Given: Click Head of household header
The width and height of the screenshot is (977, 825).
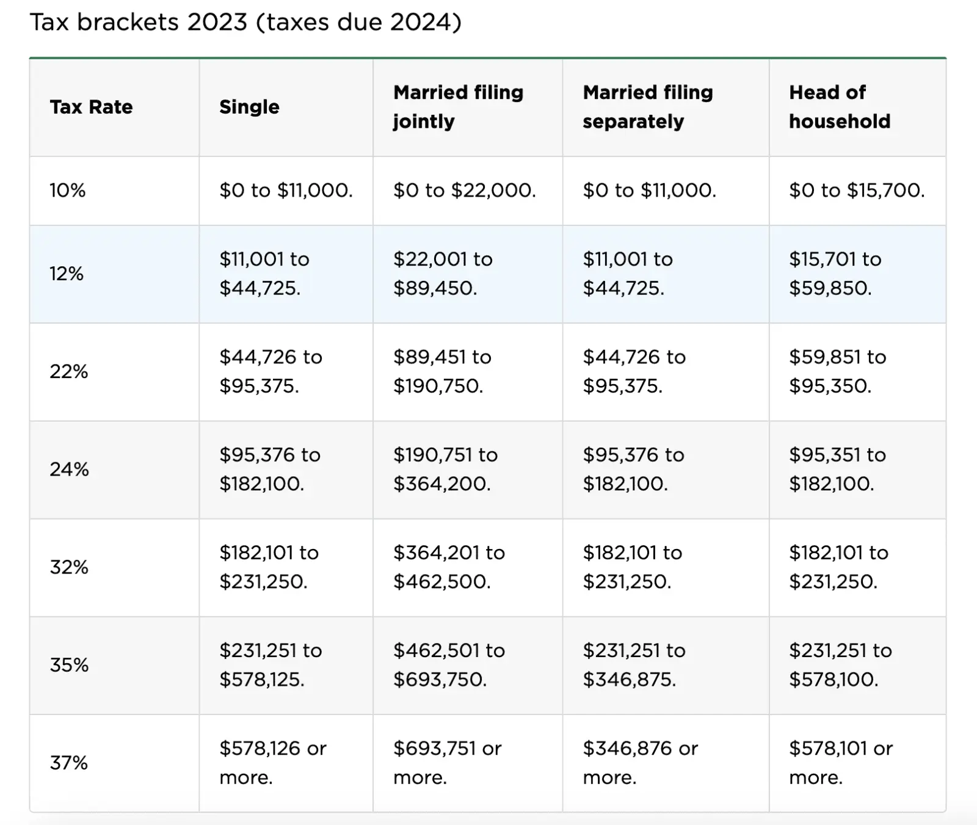Looking at the screenshot, I should pyautogui.click(x=839, y=107).
